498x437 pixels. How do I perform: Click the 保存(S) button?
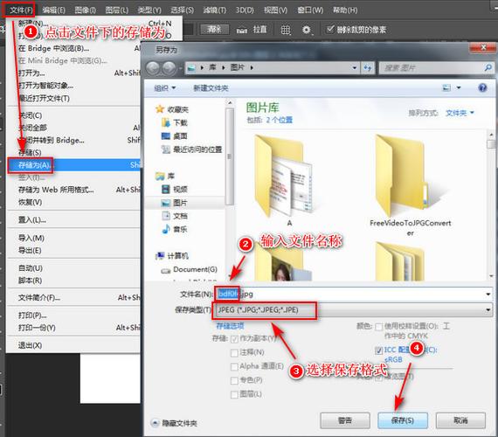403,420
